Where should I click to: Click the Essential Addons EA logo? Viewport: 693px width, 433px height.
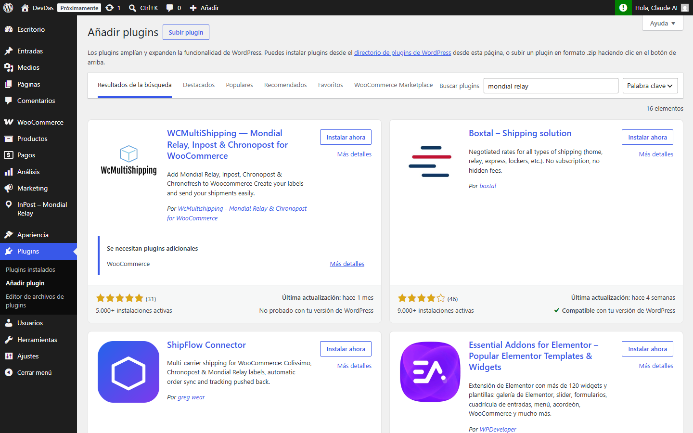(x=430, y=372)
